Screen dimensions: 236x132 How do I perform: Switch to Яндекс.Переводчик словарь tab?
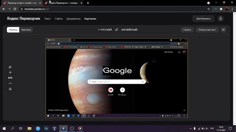(x=63, y=3)
